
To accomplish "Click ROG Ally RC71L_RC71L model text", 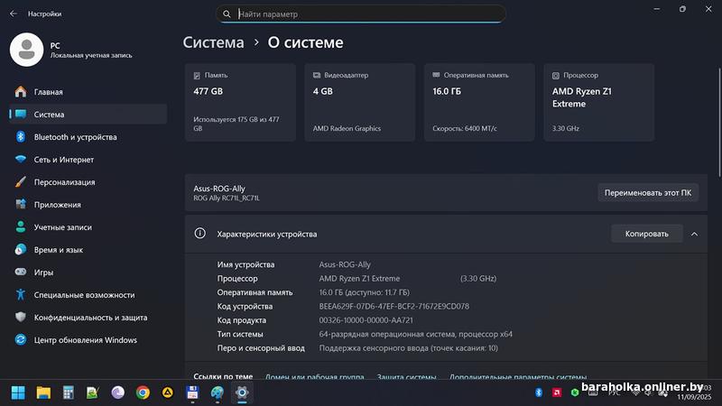I will click(x=227, y=198).
